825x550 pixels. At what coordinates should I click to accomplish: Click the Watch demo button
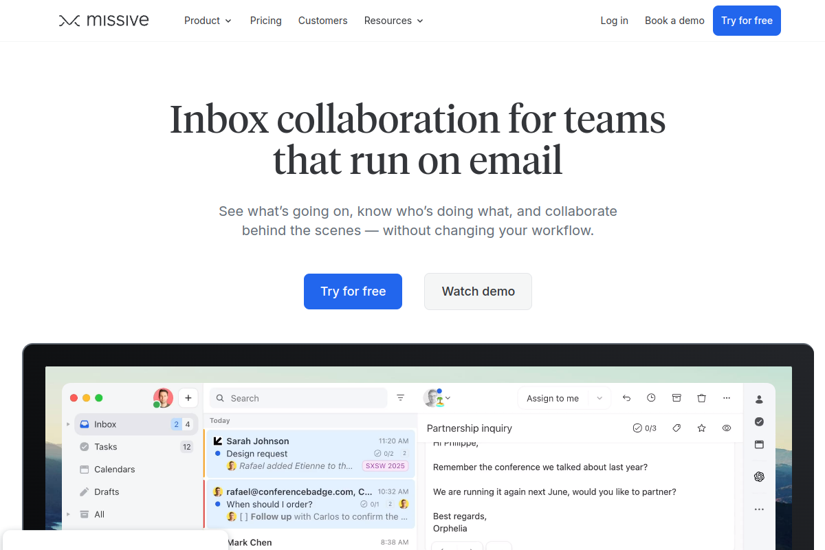(x=478, y=291)
